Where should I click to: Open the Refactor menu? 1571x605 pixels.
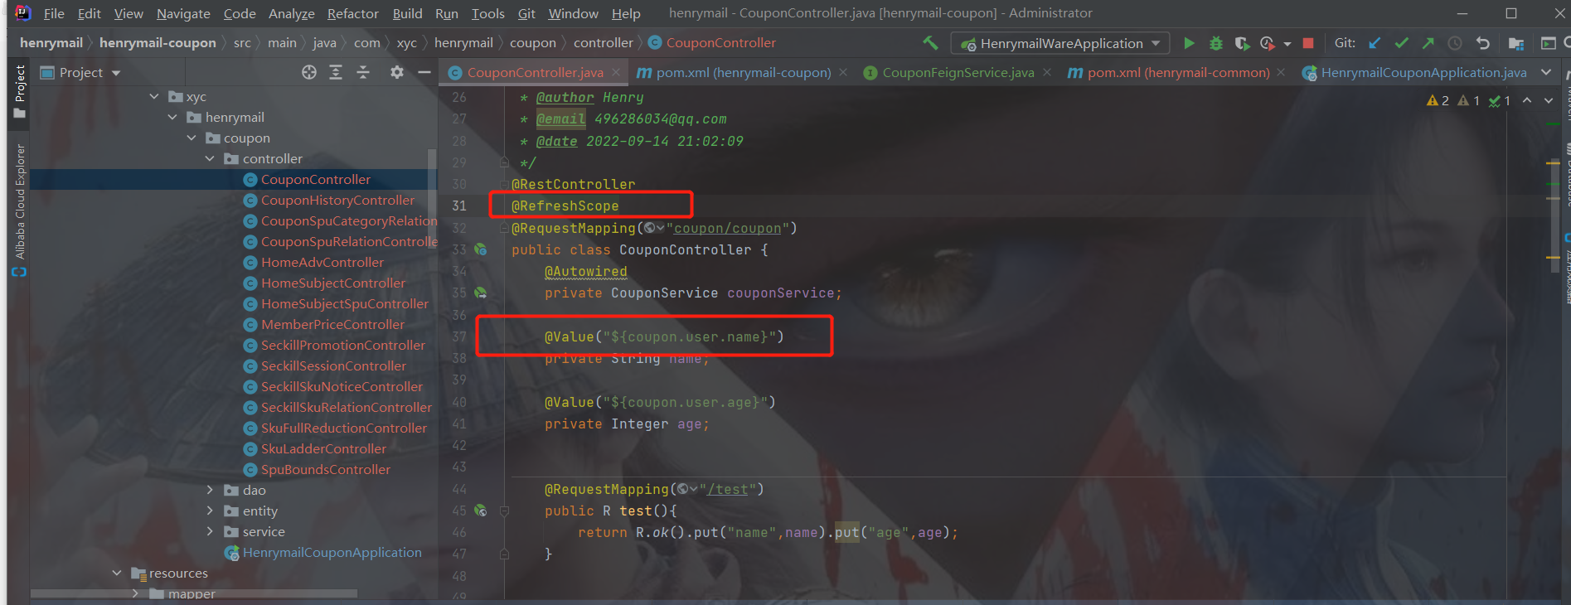[352, 13]
